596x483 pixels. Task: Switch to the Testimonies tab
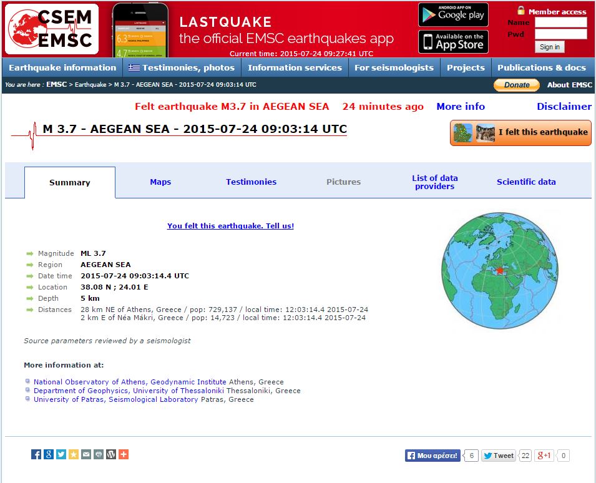[251, 182]
